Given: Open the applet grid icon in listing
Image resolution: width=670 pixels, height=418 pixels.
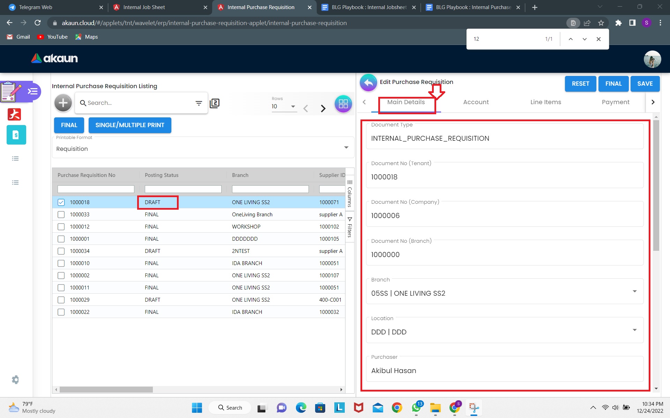Looking at the screenshot, I should [343, 103].
